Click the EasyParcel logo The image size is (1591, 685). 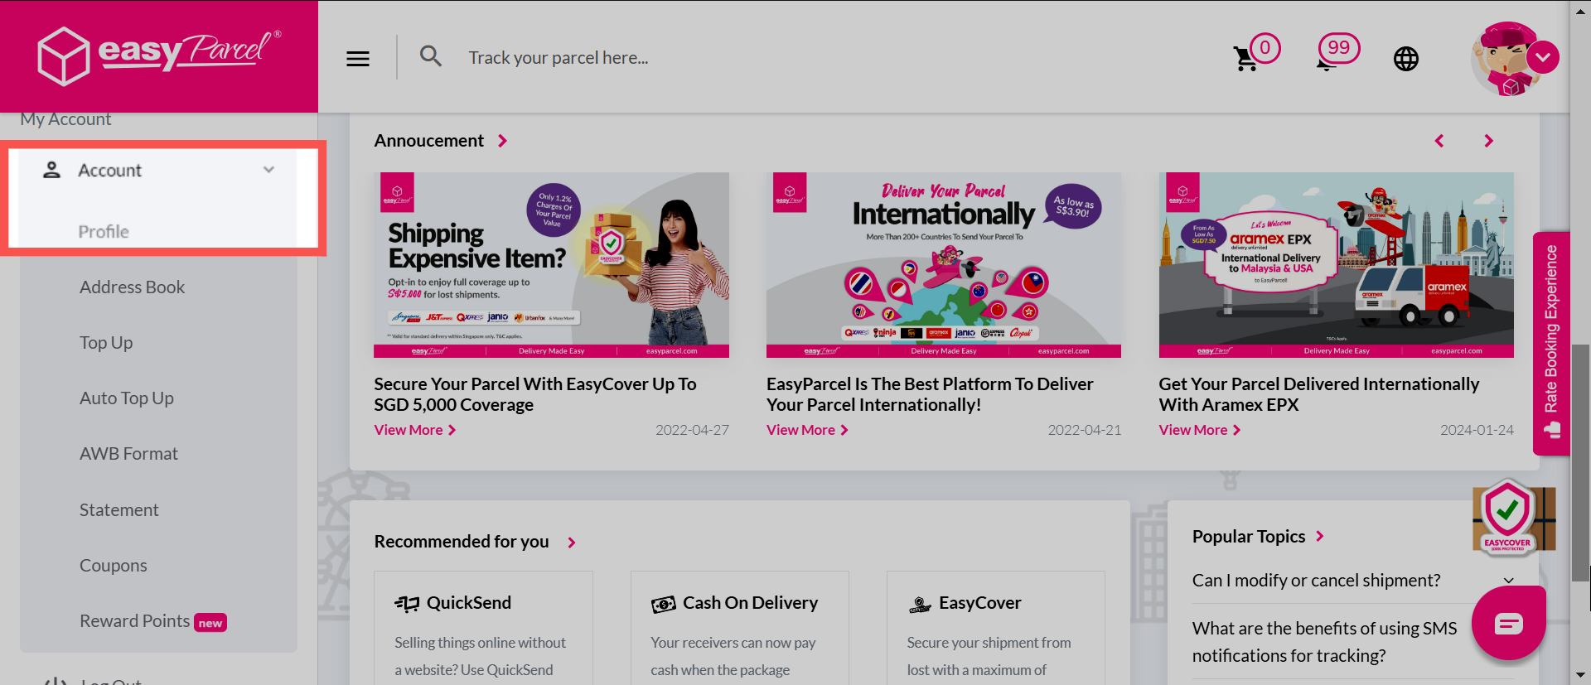[x=159, y=56]
